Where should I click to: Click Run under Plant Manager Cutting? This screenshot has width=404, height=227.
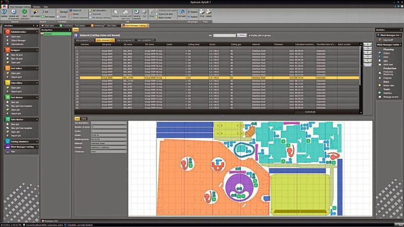tap(13, 152)
